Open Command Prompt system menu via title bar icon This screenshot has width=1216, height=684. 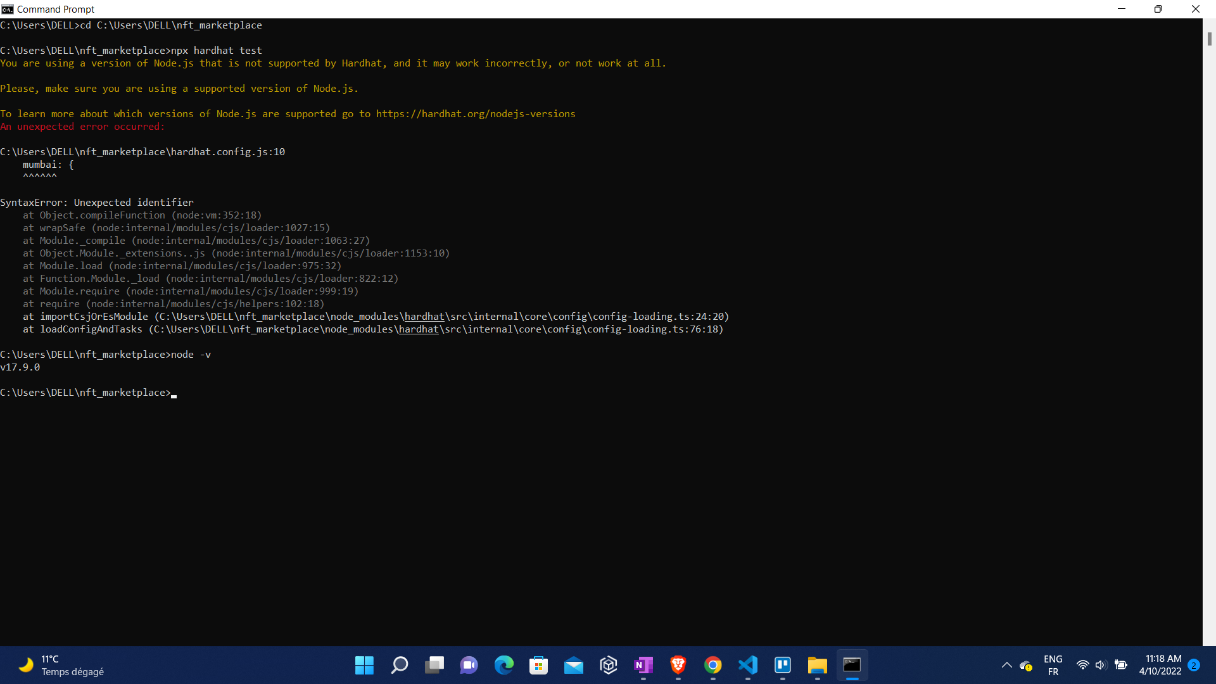pyautogui.click(x=8, y=9)
